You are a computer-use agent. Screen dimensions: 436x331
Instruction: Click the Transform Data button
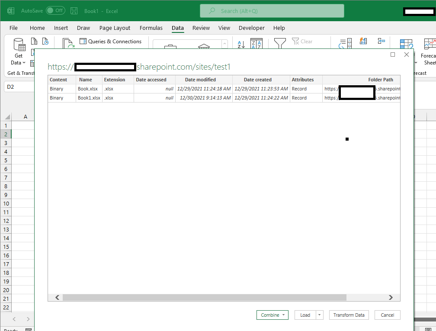349,315
